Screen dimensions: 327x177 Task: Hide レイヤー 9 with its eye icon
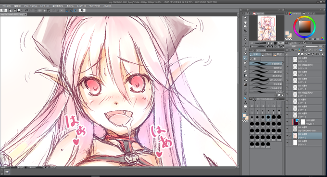tap(287, 73)
